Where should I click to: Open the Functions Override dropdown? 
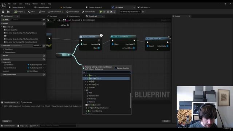tap(37, 46)
